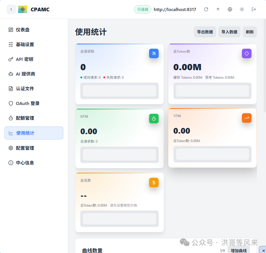This screenshot has width=266, height=253.
Task: Click the lightning icon on 总请求数 card
Action: 154,53
